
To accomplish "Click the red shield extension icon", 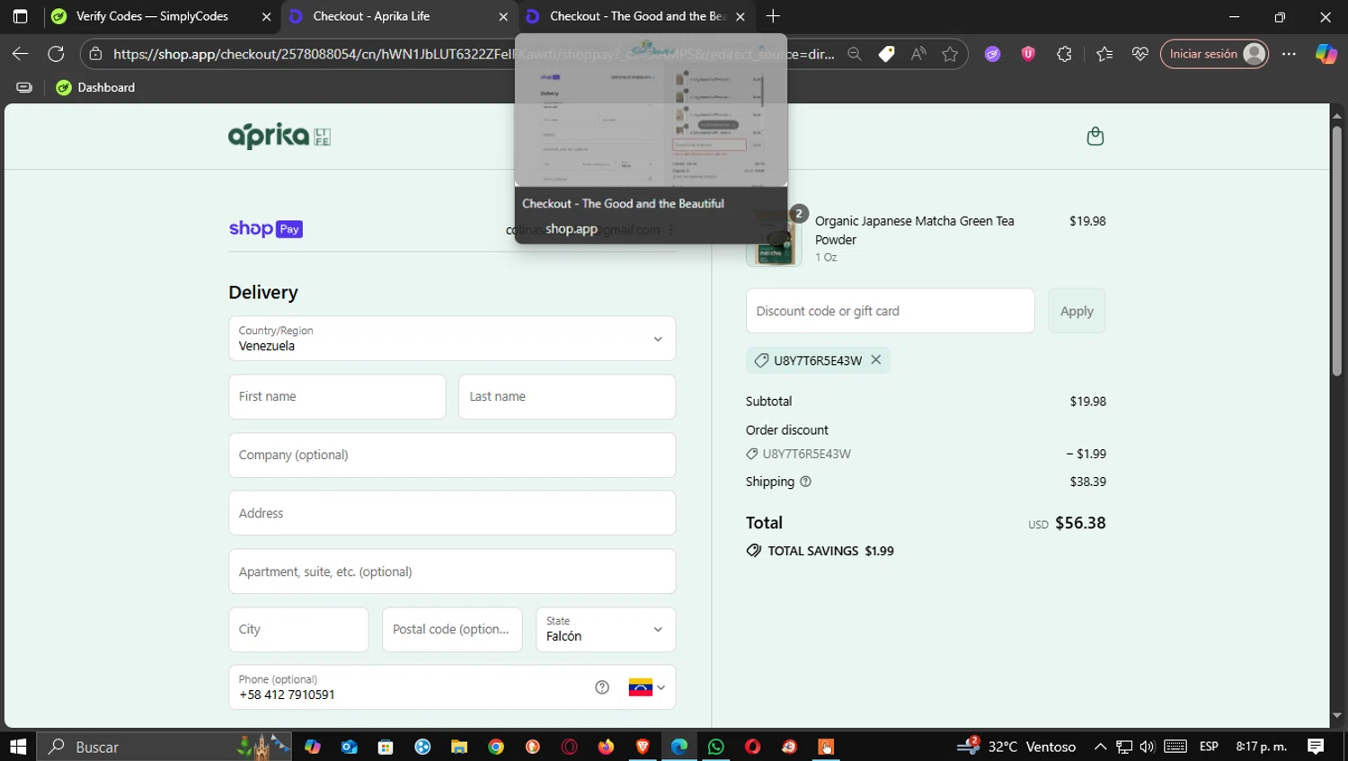I will tap(1028, 54).
